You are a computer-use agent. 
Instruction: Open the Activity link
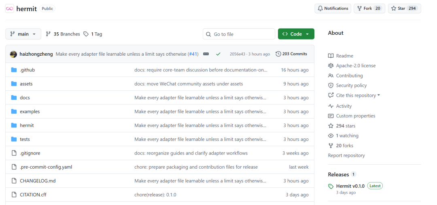[340, 106]
